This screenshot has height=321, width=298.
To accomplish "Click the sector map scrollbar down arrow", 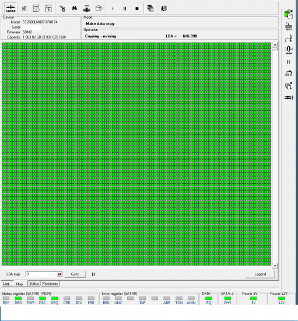I will [x=275, y=266].
